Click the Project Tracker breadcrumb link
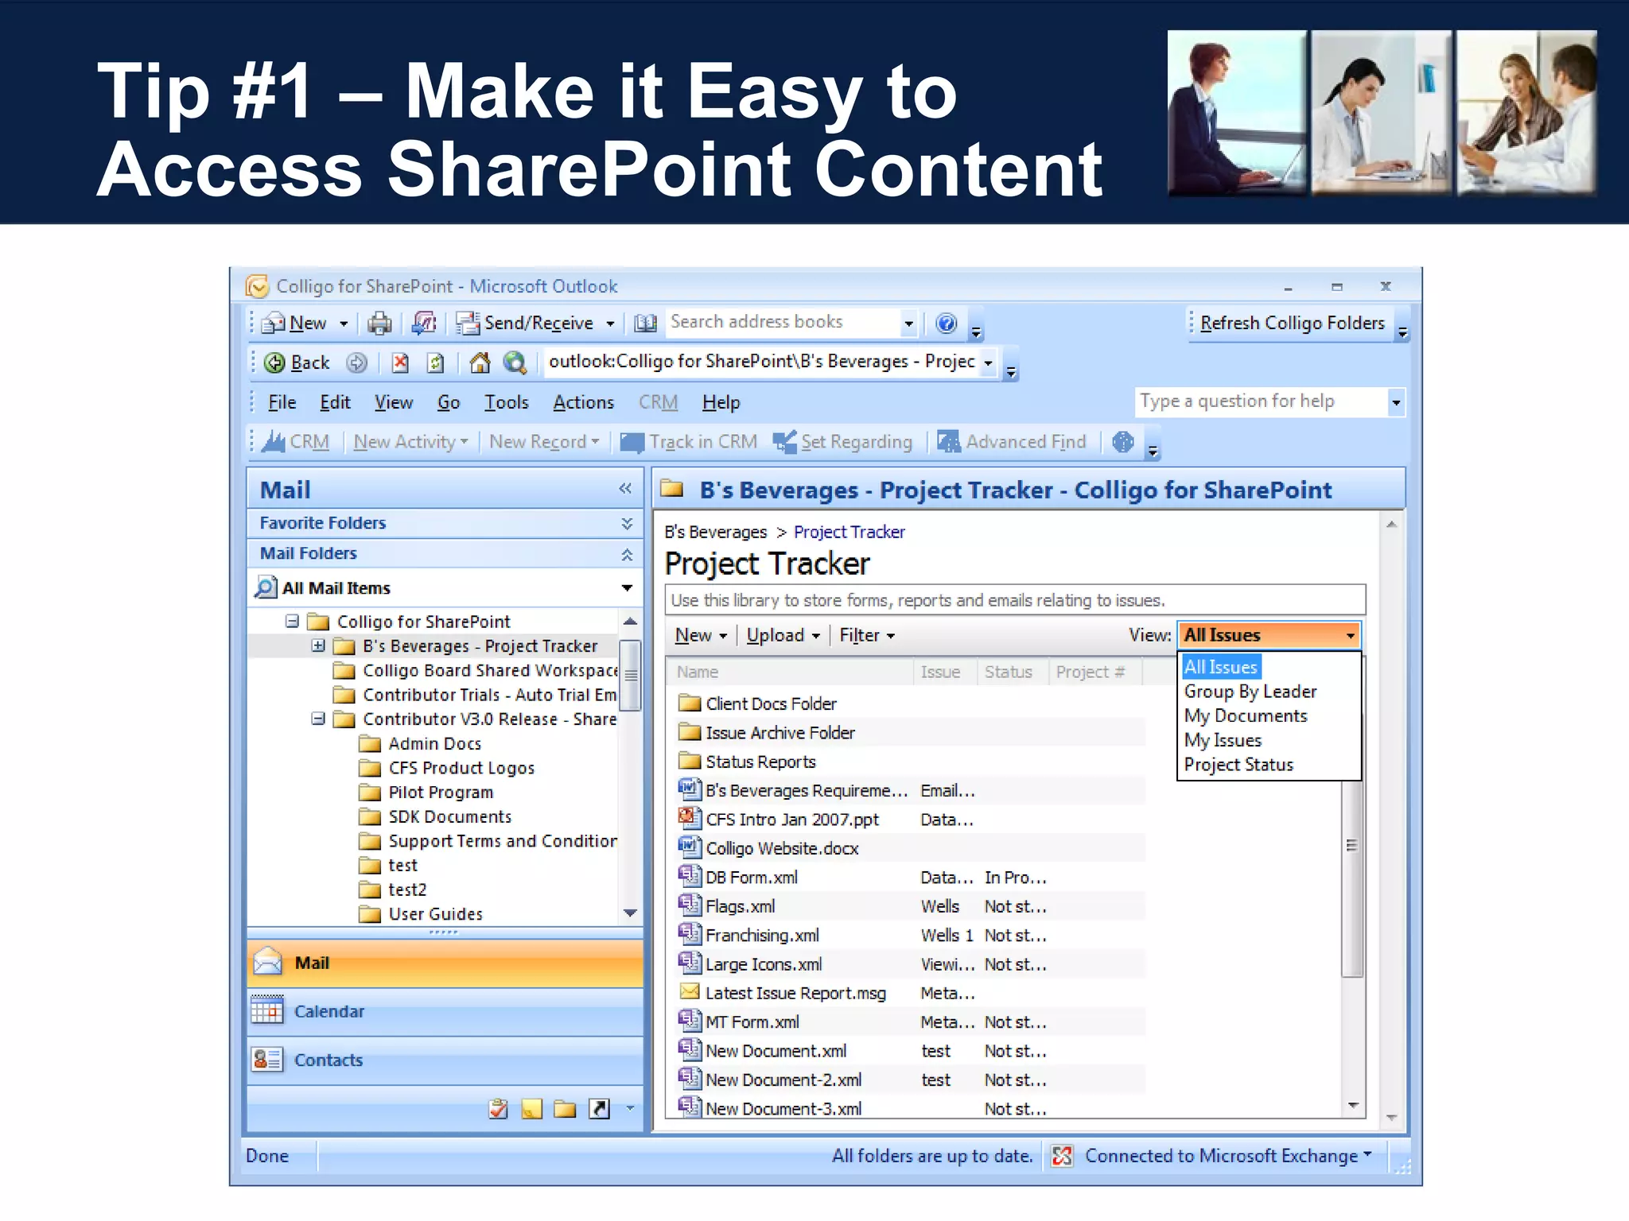1629x1221 pixels. point(849,532)
